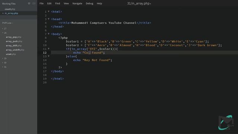Click the 'Coconut' value on line 10

pyautogui.click(x=176, y=45)
